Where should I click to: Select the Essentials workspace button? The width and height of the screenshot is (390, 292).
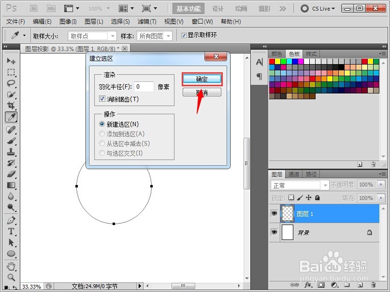pyautogui.click(x=188, y=9)
